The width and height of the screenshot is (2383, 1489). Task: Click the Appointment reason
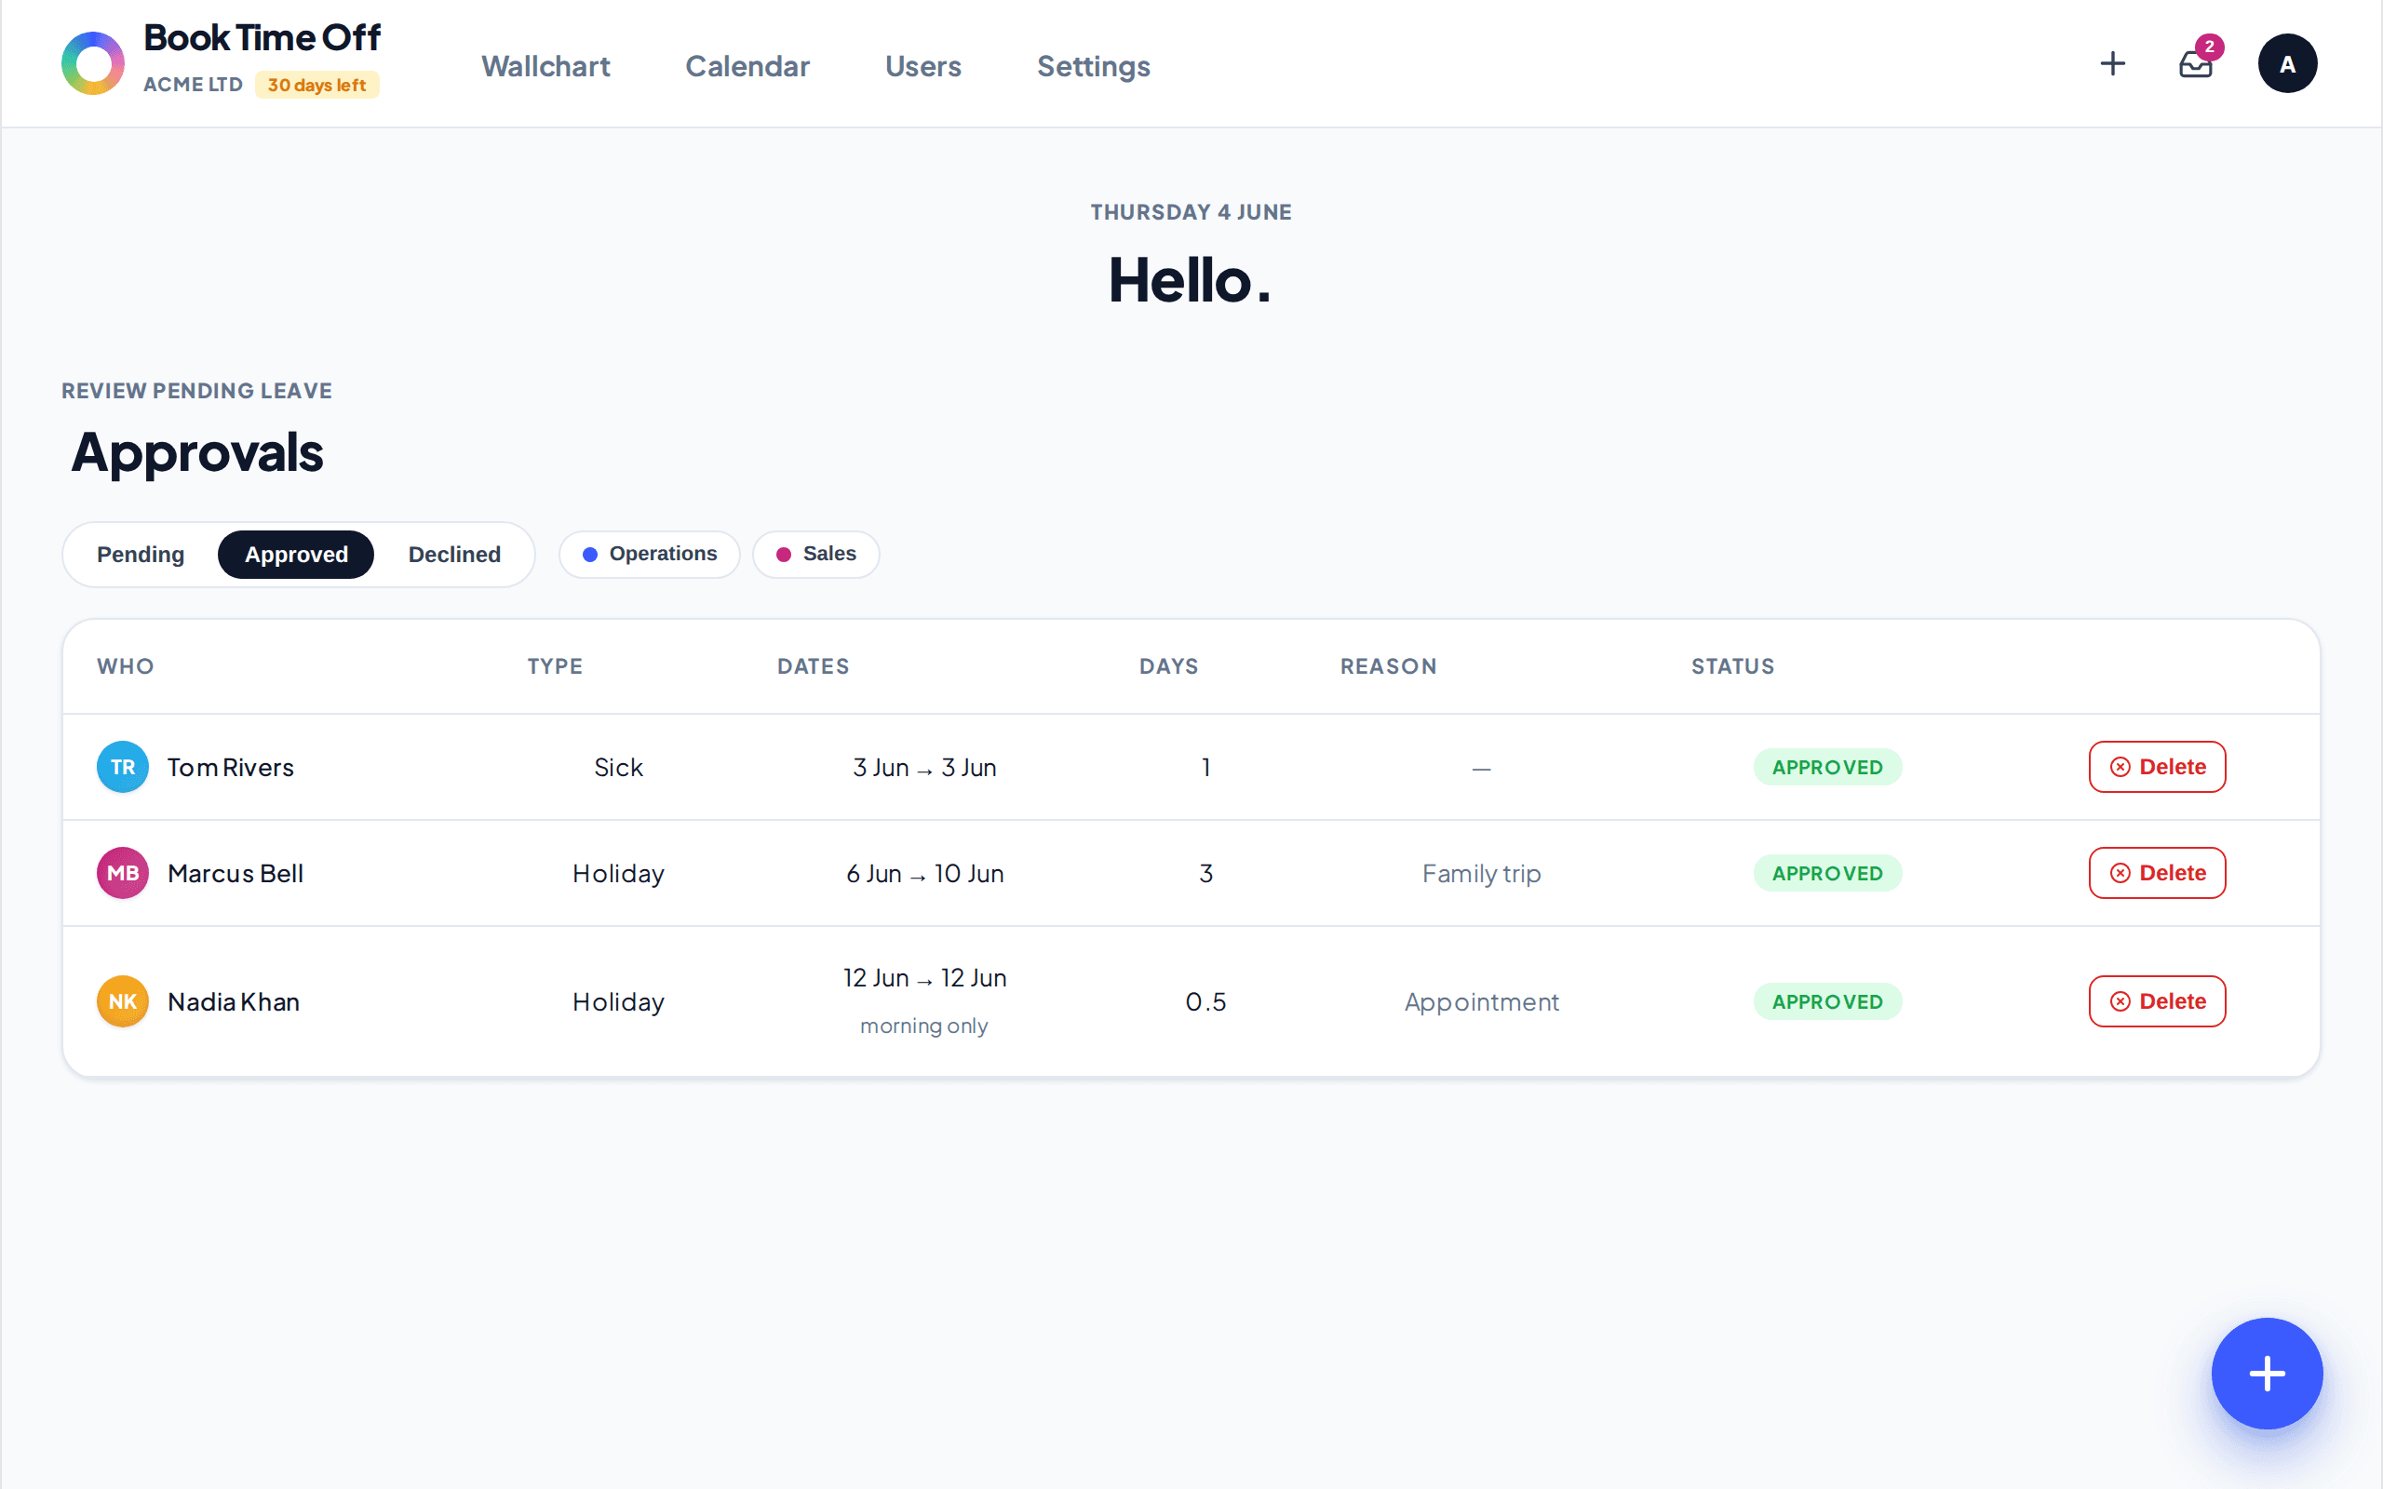(x=1481, y=1002)
